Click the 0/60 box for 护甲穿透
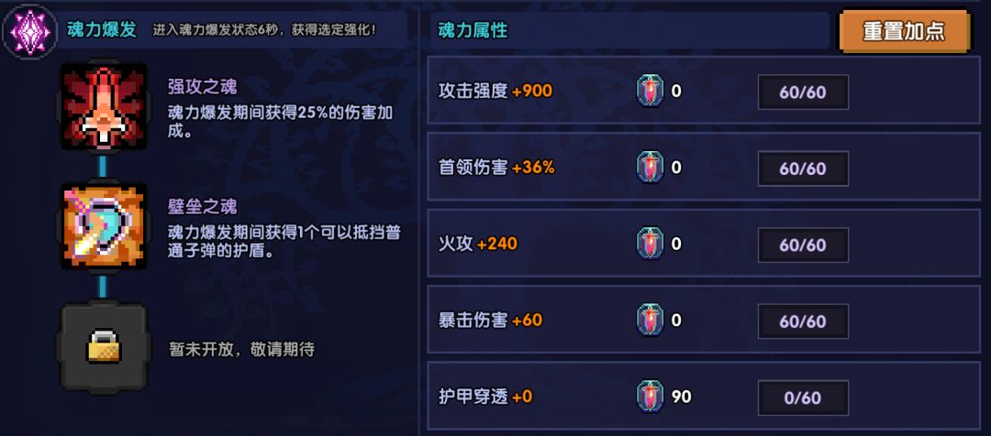 [x=803, y=398]
